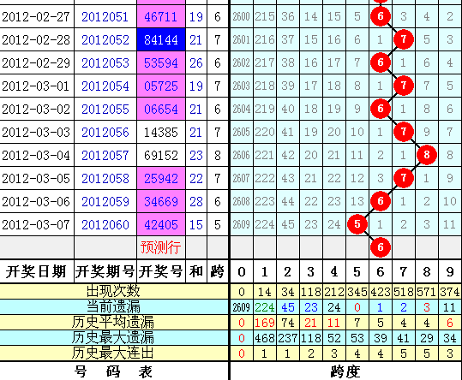Click red ball 7 in row 2012052
Viewport: 462px width, 380px height.
click(404, 39)
